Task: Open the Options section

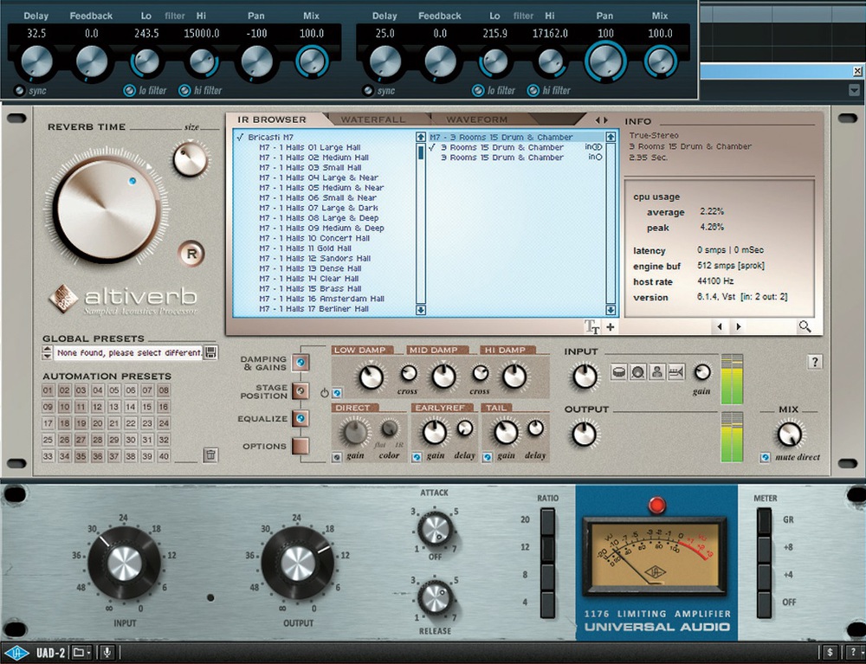Action: pos(301,446)
